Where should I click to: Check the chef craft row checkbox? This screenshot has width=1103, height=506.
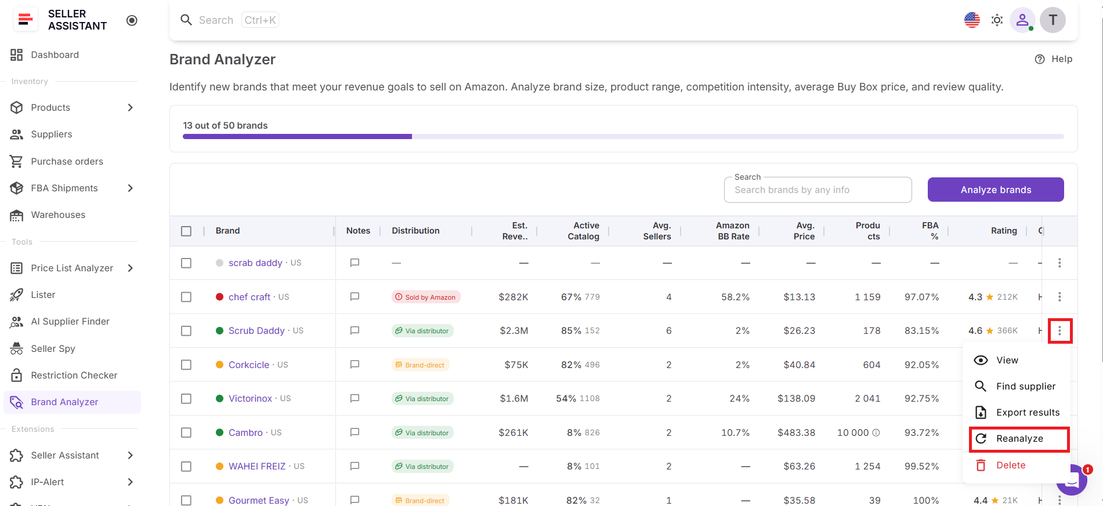tap(186, 297)
